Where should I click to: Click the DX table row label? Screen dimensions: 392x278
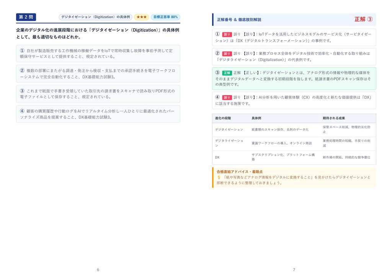217,158
